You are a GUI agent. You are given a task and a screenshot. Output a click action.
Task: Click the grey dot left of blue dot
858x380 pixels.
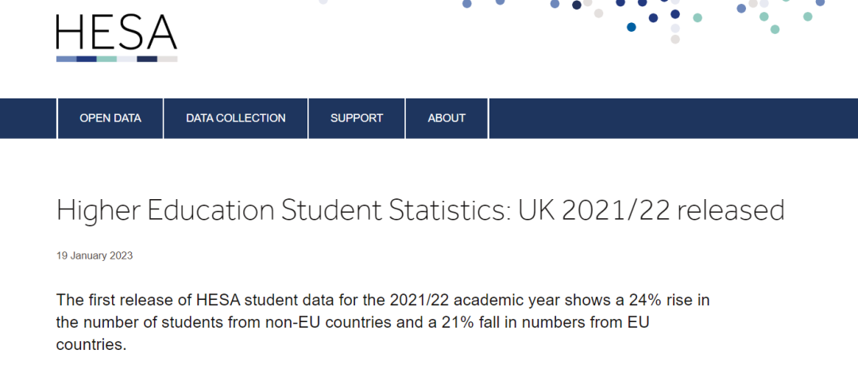pyautogui.click(x=599, y=13)
